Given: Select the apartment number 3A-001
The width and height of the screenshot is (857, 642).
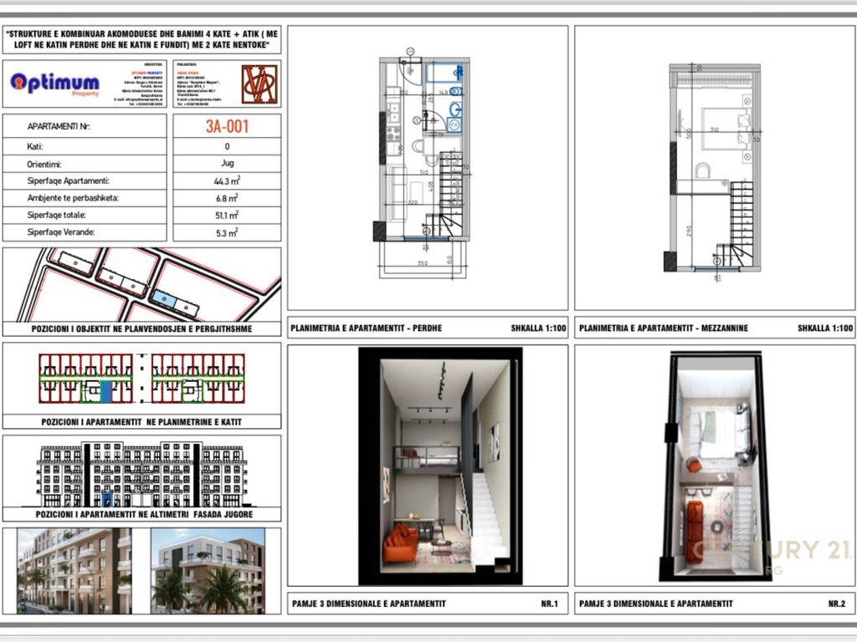Looking at the screenshot, I should click(x=227, y=127).
